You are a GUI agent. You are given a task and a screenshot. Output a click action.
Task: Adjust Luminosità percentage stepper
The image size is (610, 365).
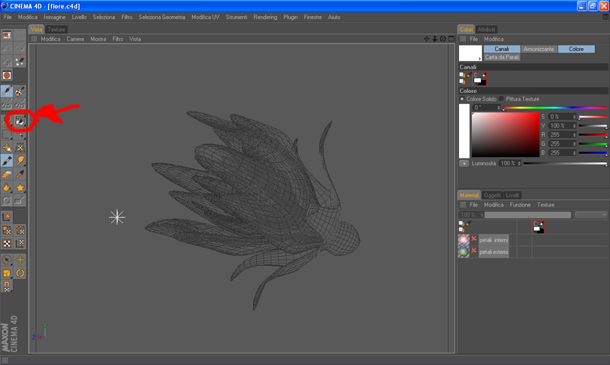pos(519,163)
